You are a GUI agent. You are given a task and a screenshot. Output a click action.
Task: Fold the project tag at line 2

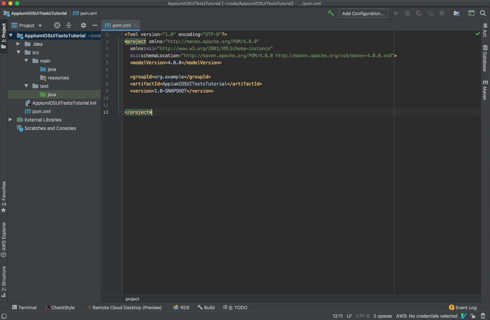point(122,42)
